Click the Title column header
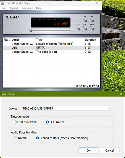Image resolution: width=125 pixels, height=158 pixels. click(59, 40)
